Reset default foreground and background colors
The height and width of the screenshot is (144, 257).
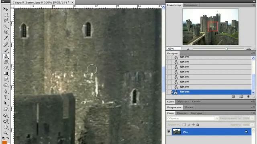(x=3, y=138)
